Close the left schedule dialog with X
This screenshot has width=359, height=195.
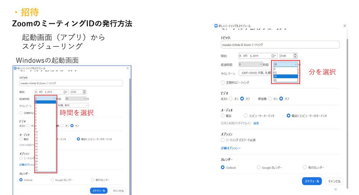127,68
